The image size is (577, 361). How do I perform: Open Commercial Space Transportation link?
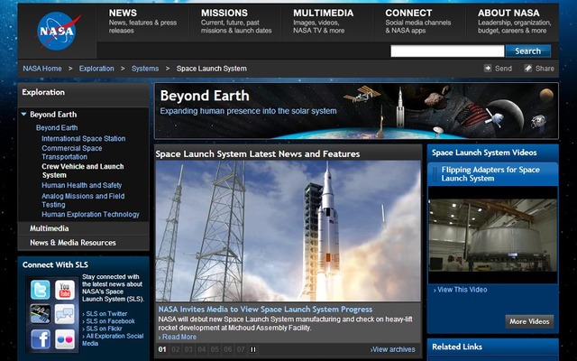tap(72, 153)
